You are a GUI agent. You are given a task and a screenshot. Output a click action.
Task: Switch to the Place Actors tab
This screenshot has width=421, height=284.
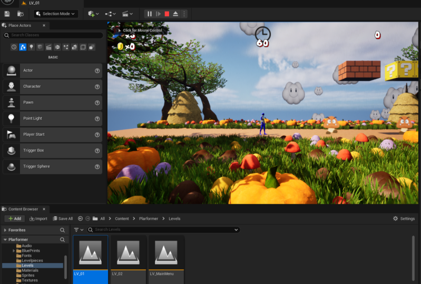(19, 25)
